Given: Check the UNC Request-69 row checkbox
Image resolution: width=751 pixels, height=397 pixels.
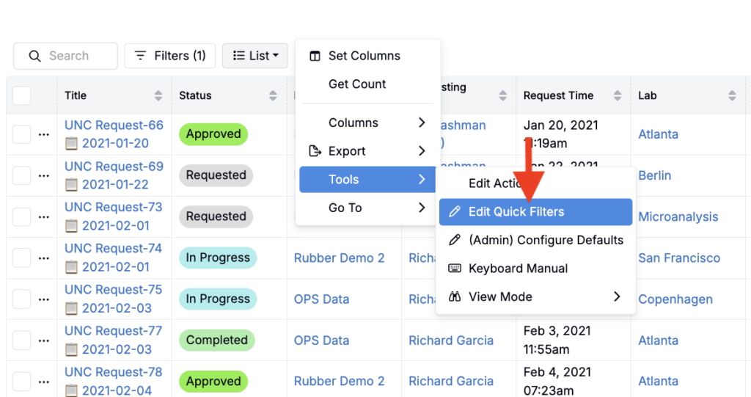Looking at the screenshot, I should tap(22, 175).
